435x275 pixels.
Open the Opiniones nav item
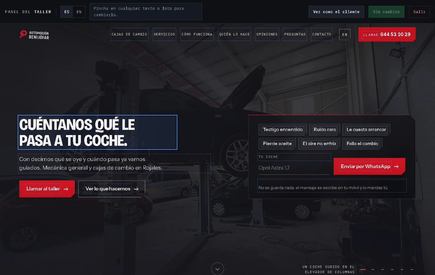267,34
